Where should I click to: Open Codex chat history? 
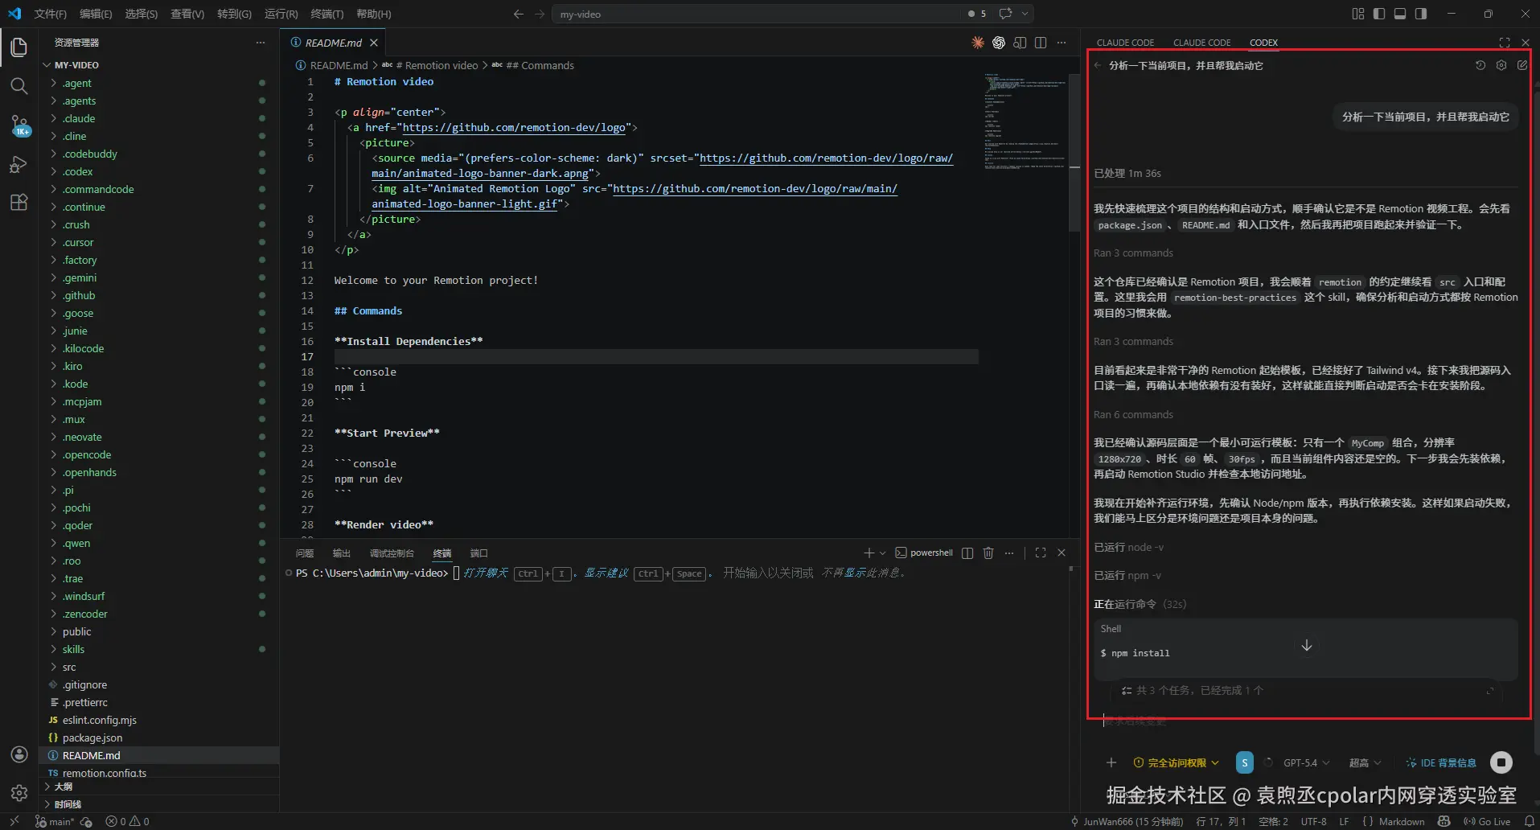[1480, 65]
